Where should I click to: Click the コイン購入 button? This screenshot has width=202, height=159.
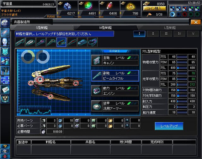154,9
